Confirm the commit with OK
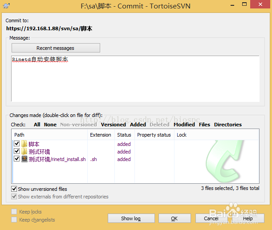The width and height of the screenshot is (272, 230). pos(175,218)
